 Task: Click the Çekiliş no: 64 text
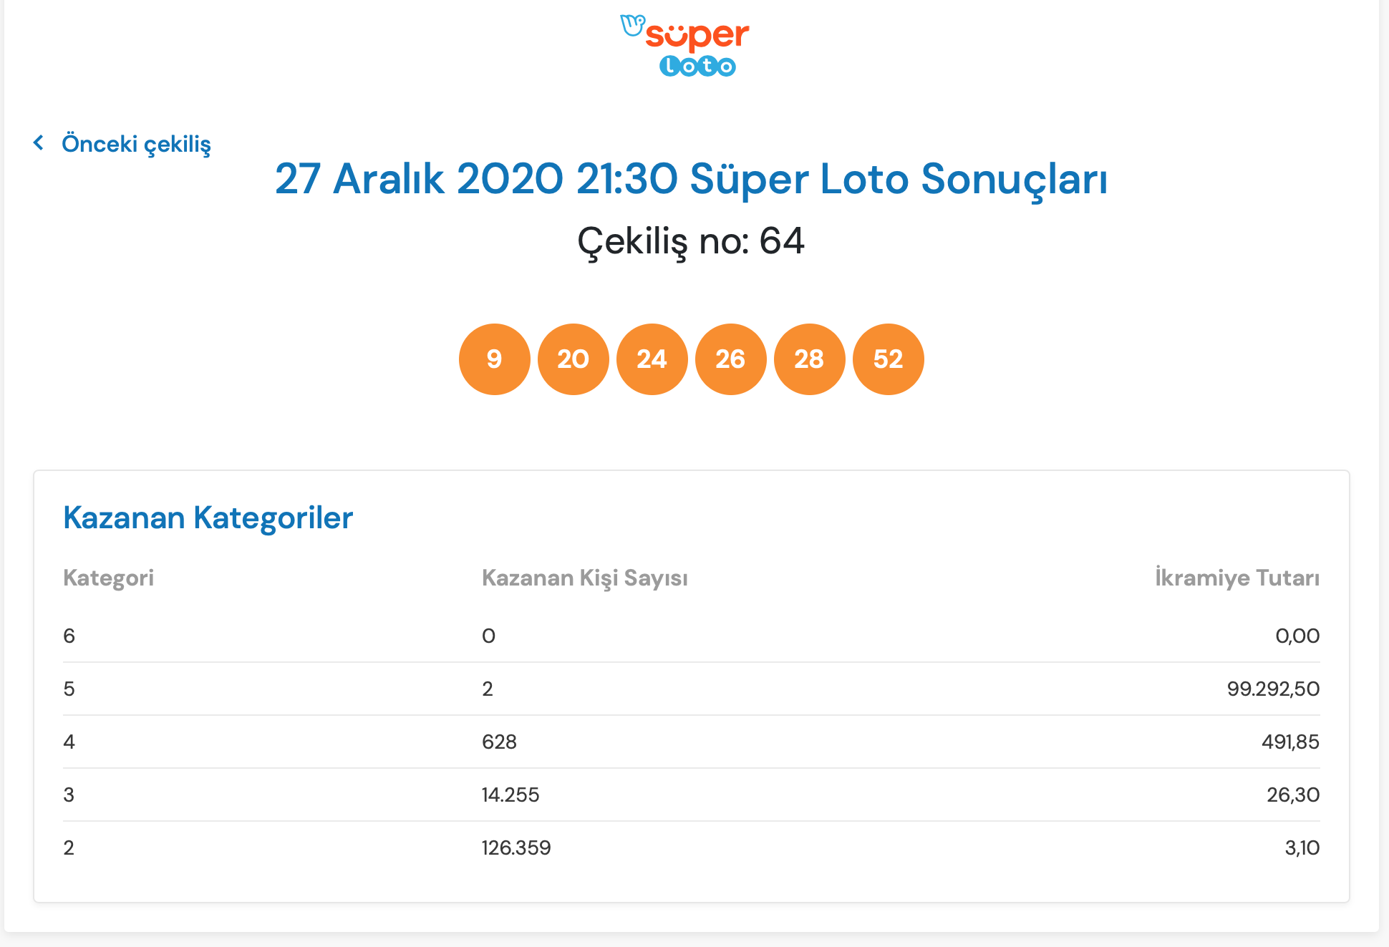[x=691, y=241]
